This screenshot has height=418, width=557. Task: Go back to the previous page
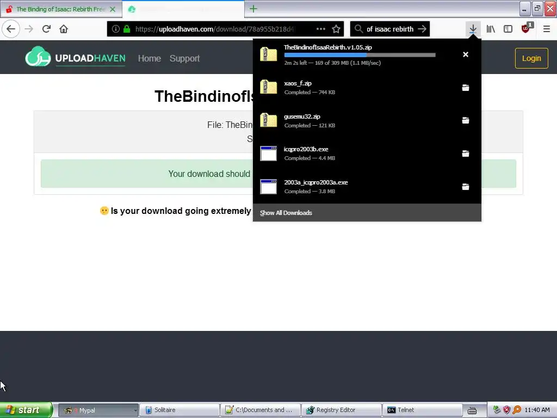click(x=11, y=29)
